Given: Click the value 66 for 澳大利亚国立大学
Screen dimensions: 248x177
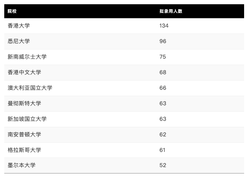Looking at the screenshot, I should tap(163, 88).
